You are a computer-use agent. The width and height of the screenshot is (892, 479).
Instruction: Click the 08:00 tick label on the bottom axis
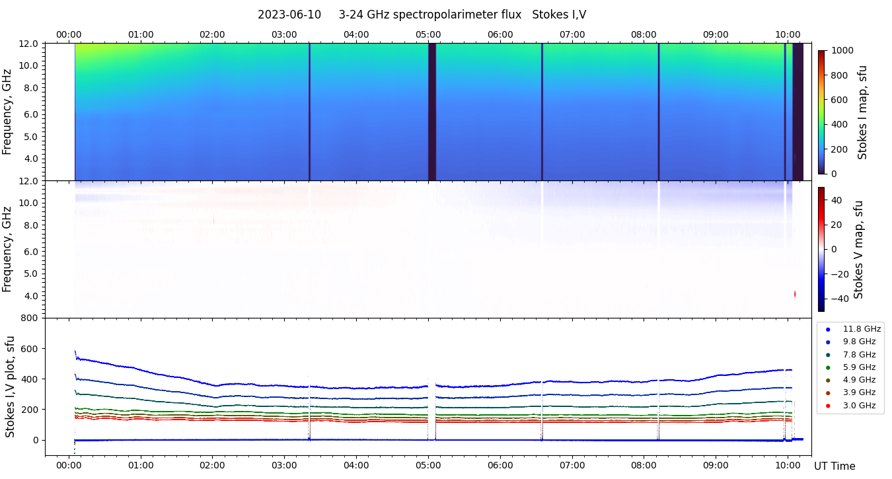pyautogui.click(x=644, y=465)
